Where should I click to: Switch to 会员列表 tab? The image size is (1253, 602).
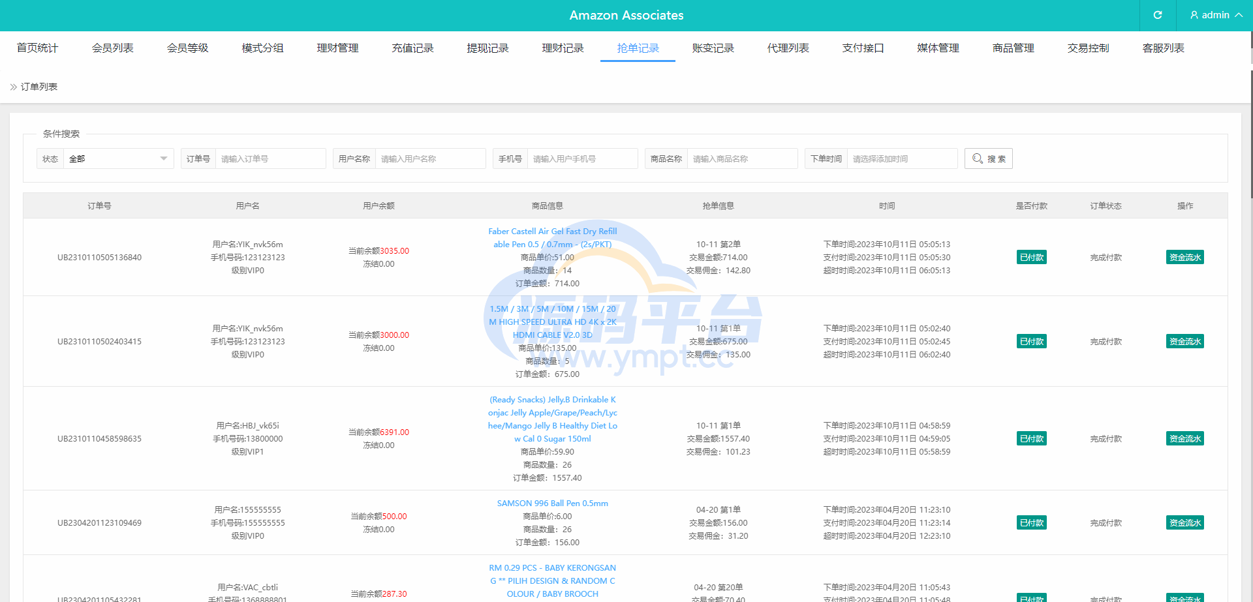click(112, 48)
